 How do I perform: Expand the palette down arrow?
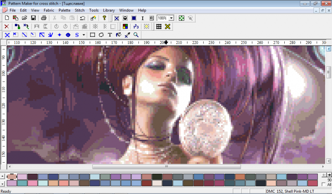point(2,183)
